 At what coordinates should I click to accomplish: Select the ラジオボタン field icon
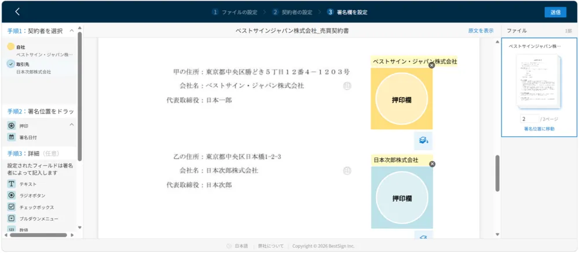12,195
